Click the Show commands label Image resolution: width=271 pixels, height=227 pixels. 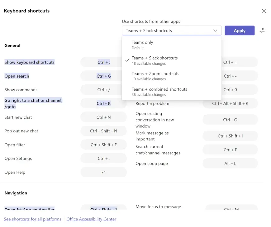tap(21, 90)
